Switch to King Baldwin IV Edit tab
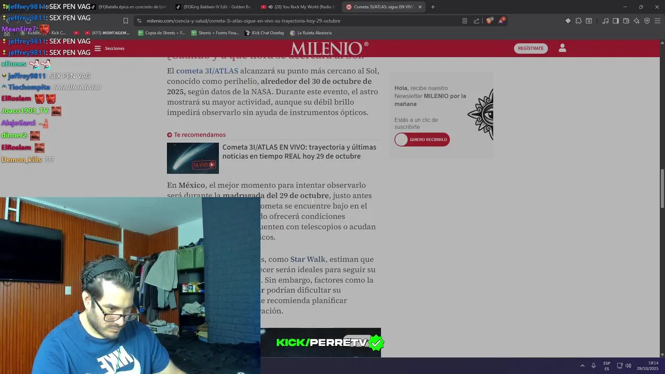Viewport: 665px width, 374px height. 212,7
